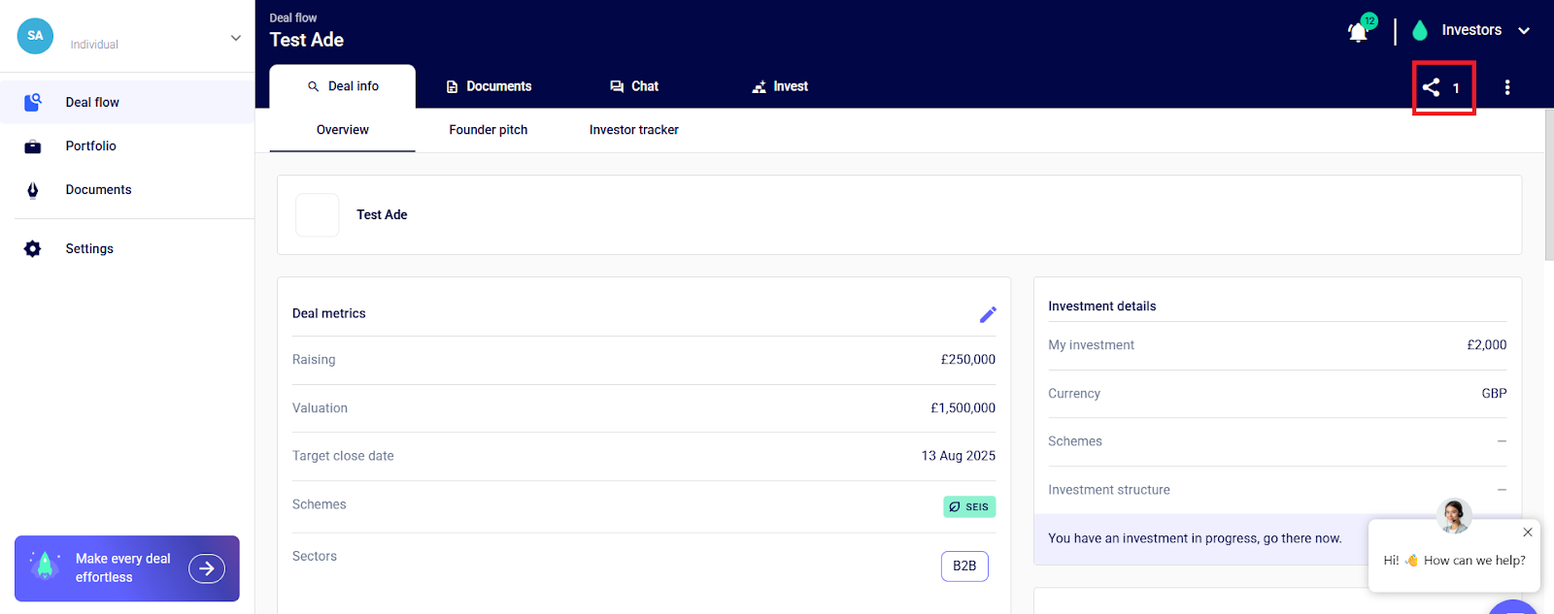Open the share icon in header
The width and height of the screenshot is (1554, 614).
pos(1432,87)
